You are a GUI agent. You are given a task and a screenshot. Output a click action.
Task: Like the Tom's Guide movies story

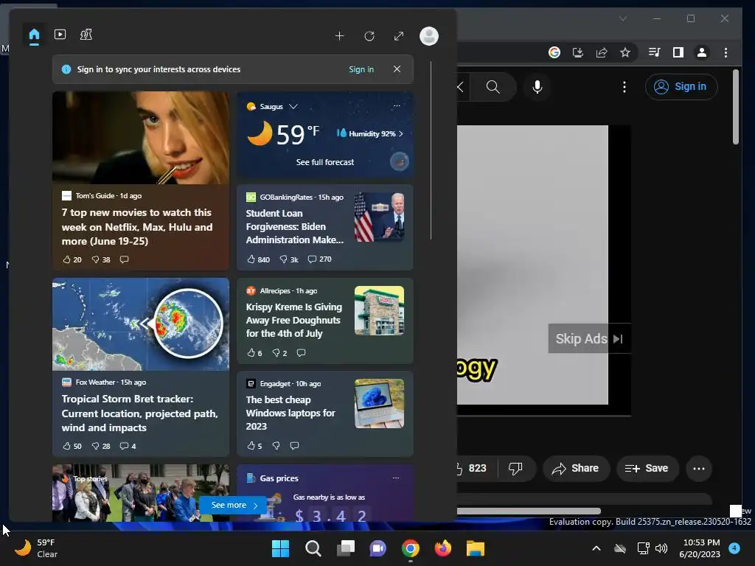pyautogui.click(x=72, y=259)
